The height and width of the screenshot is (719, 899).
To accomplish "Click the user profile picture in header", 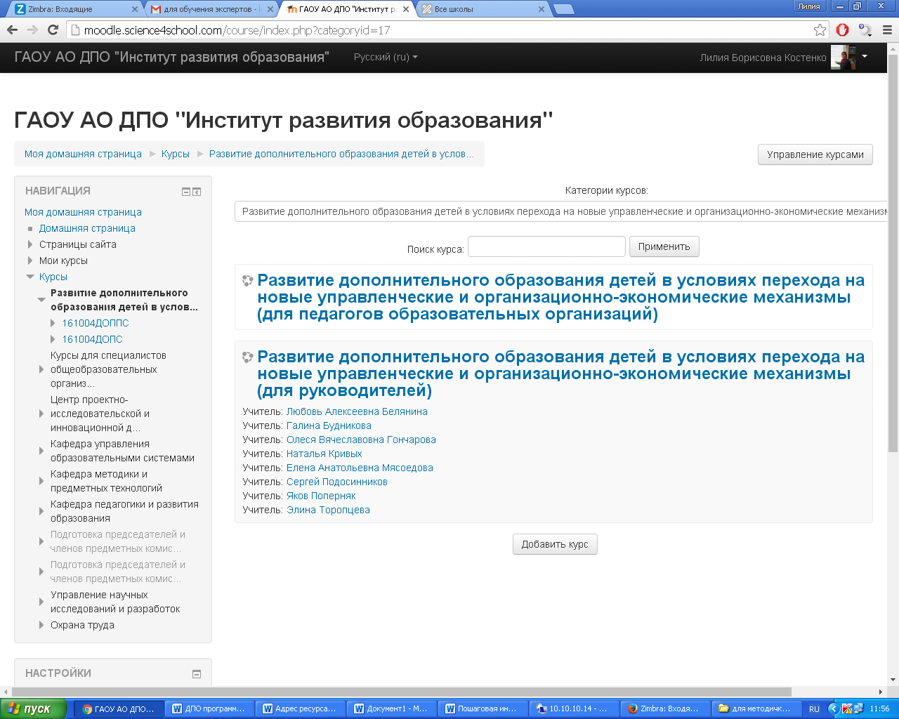I will click(843, 57).
